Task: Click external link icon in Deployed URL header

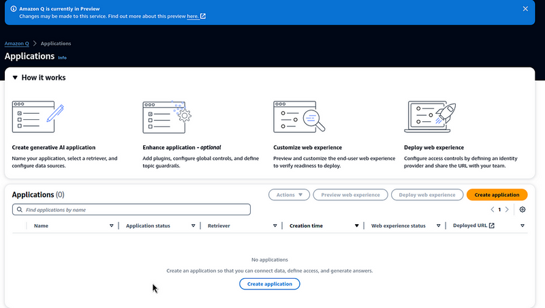Action: (x=491, y=226)
